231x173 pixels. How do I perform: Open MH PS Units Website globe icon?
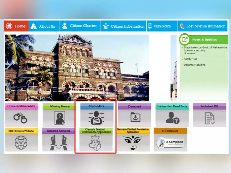pyautogui.click(x=21, y=142)
